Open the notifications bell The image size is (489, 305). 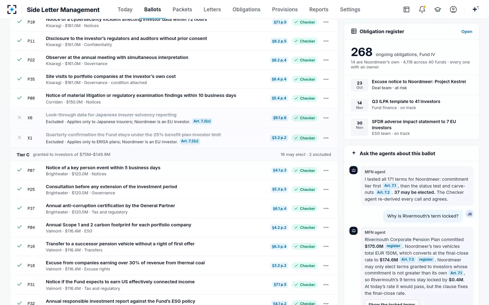(422, 9)
